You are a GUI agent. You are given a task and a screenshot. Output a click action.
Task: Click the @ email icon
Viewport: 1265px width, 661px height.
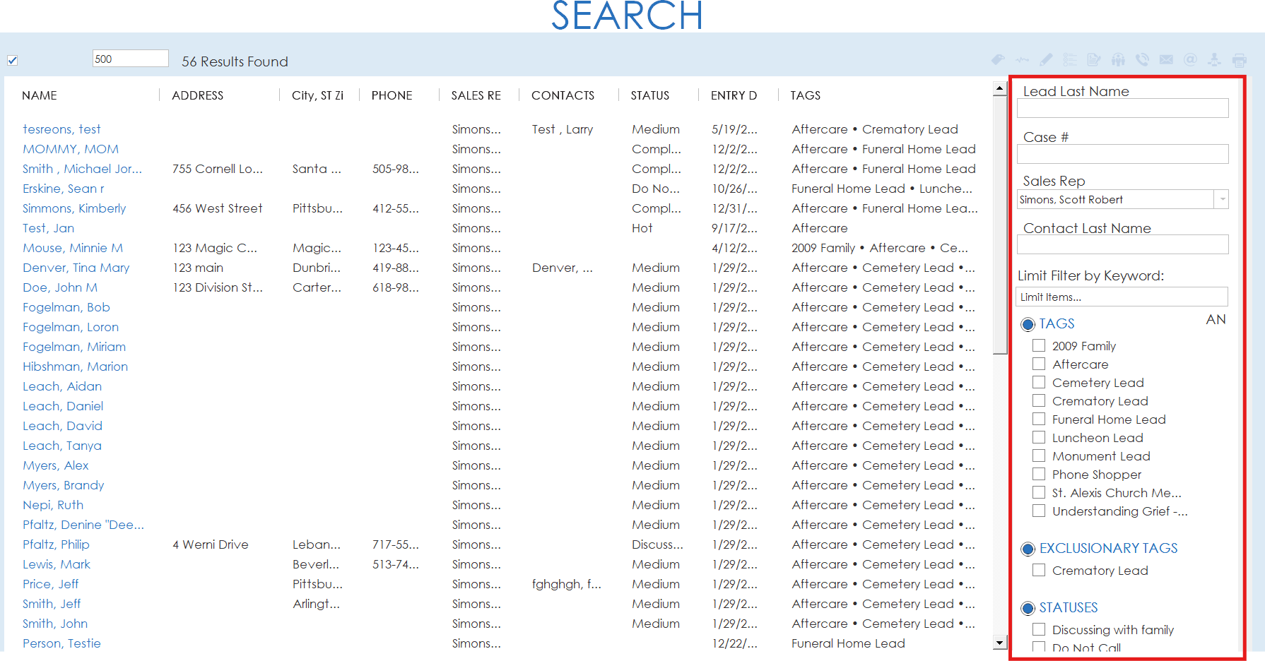click(1190, 60)
